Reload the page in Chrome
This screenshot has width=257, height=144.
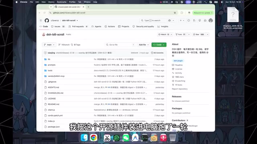pos(45,13)
